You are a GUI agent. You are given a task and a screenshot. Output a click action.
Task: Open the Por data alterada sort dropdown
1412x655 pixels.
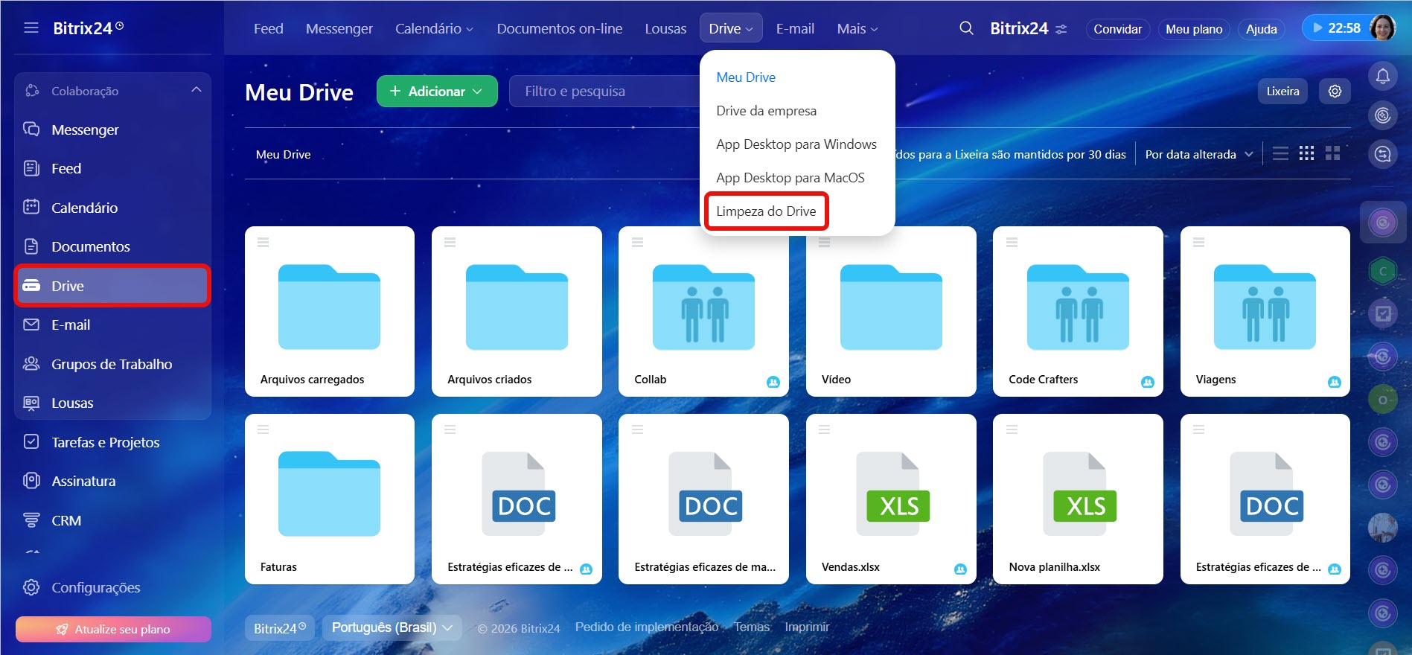click(x=1198, y=154)
